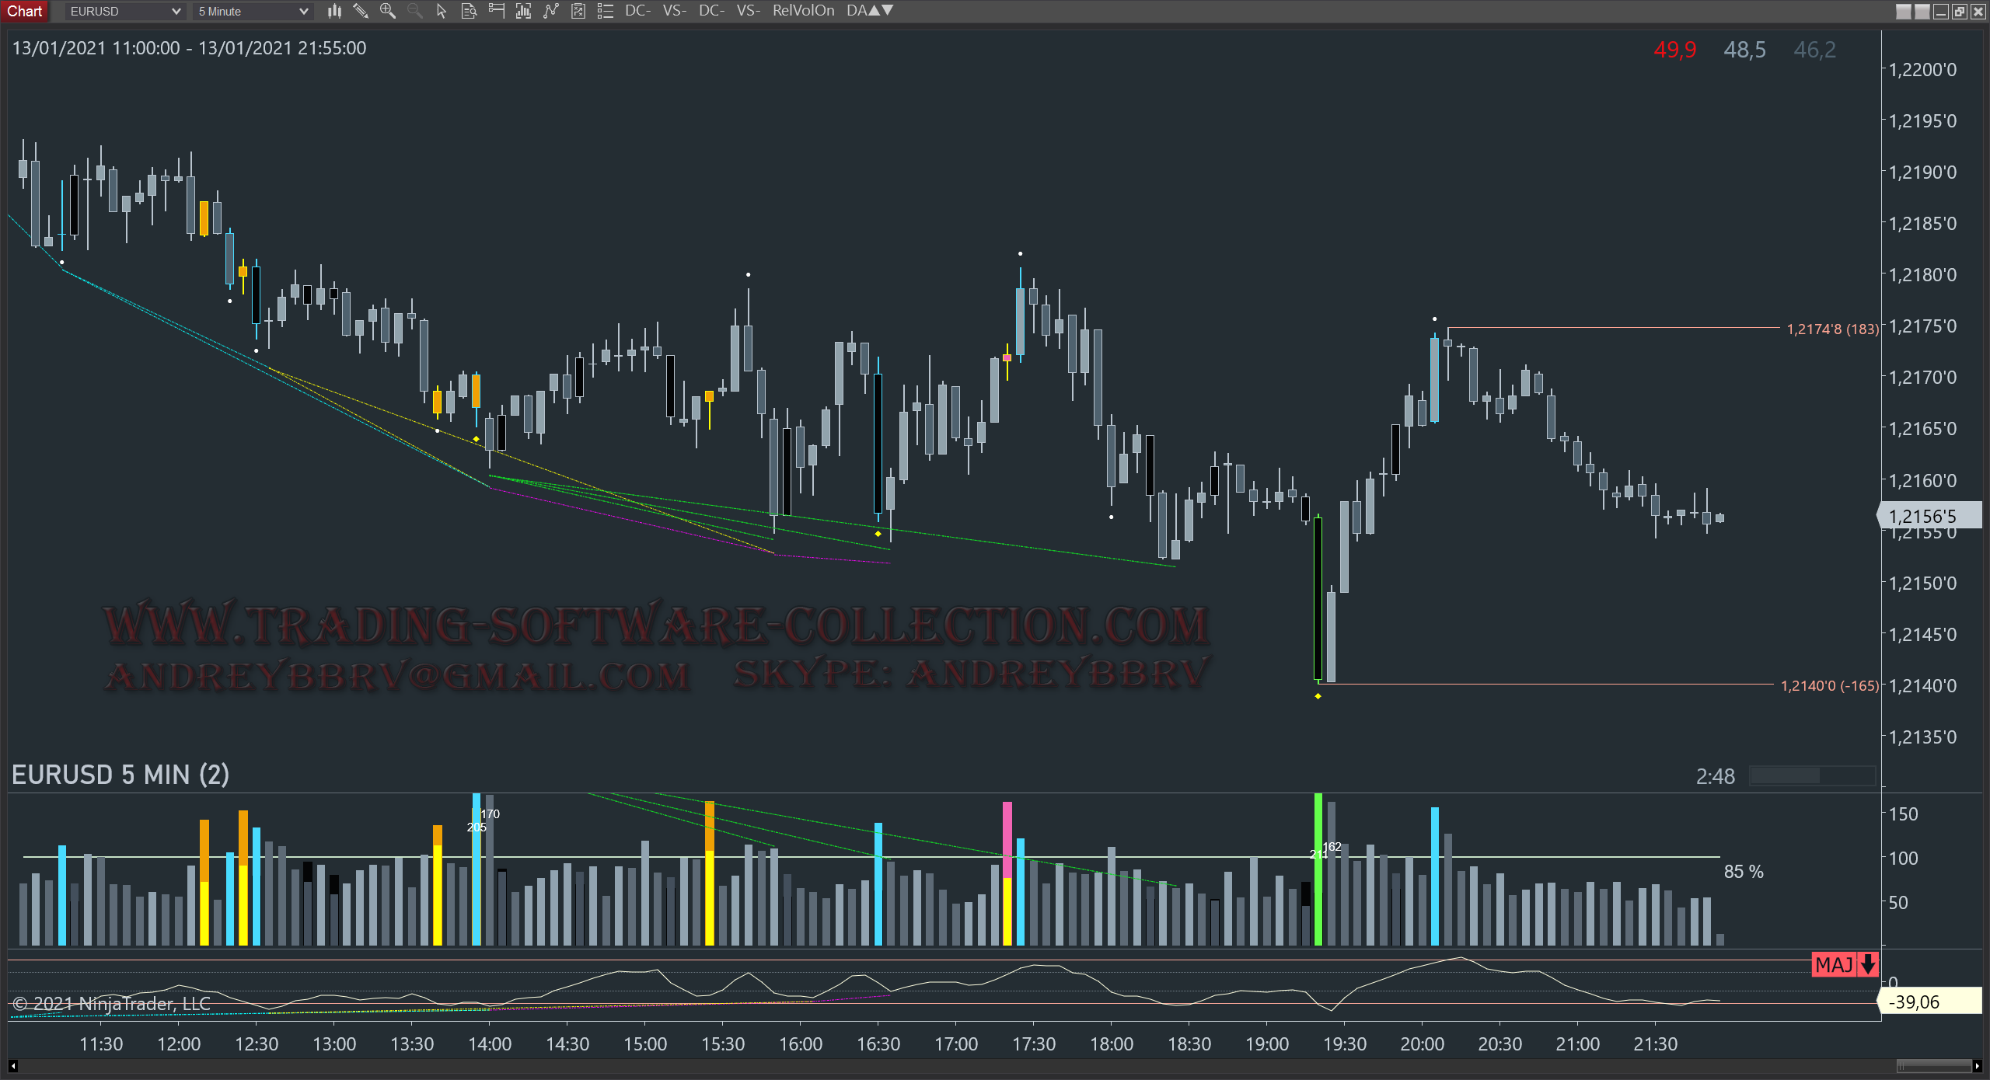The height and width of the screenshot is (1080, 1990).
Task: Toggle the first VS- toolbar button
Action: pyautogui.click(x=674, y=11)
